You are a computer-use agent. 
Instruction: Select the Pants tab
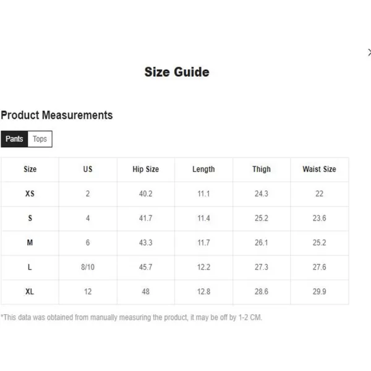(14, 139)
